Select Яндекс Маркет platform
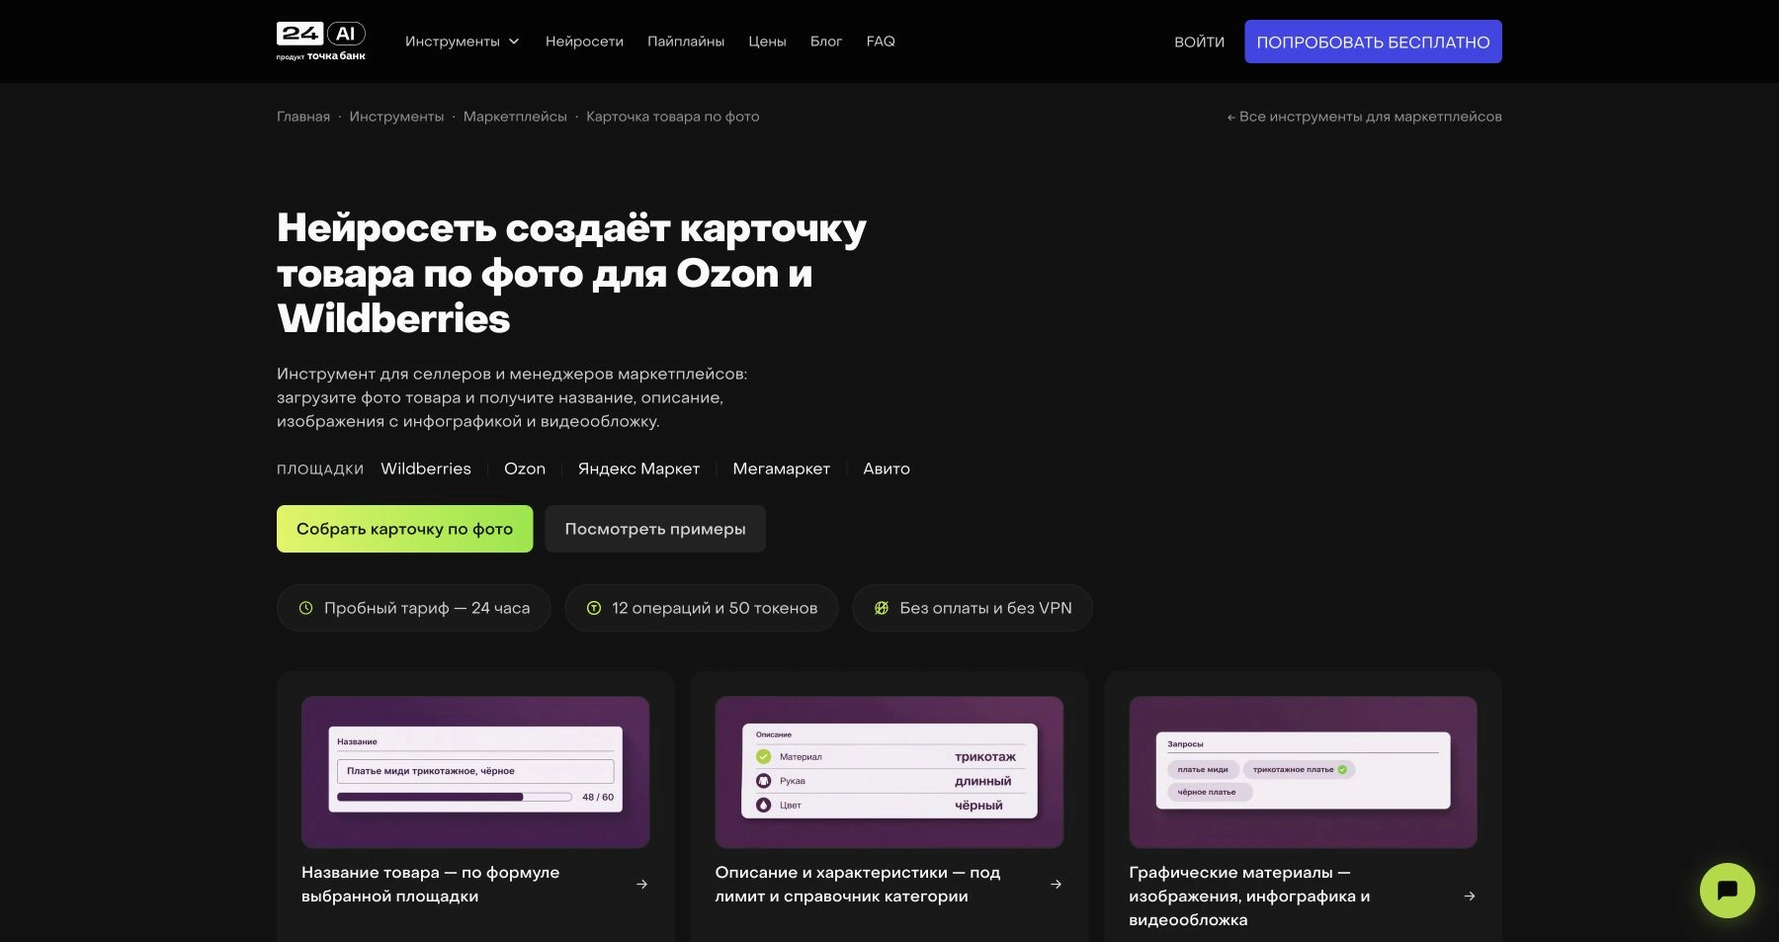The width and height of the screenshot is (1779, 942). tap(638, 469)
